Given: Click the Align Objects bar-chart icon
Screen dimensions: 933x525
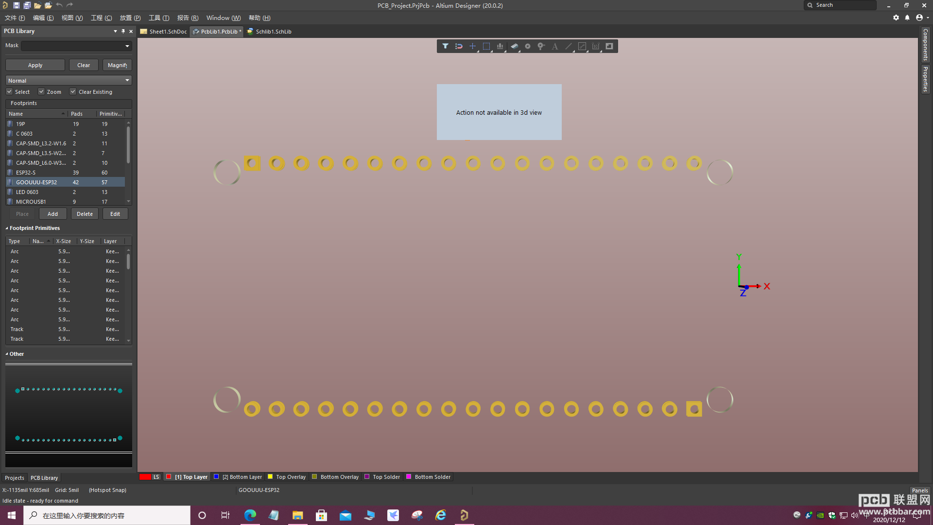Looking at the screenshot, I should [x=500, y=46].
